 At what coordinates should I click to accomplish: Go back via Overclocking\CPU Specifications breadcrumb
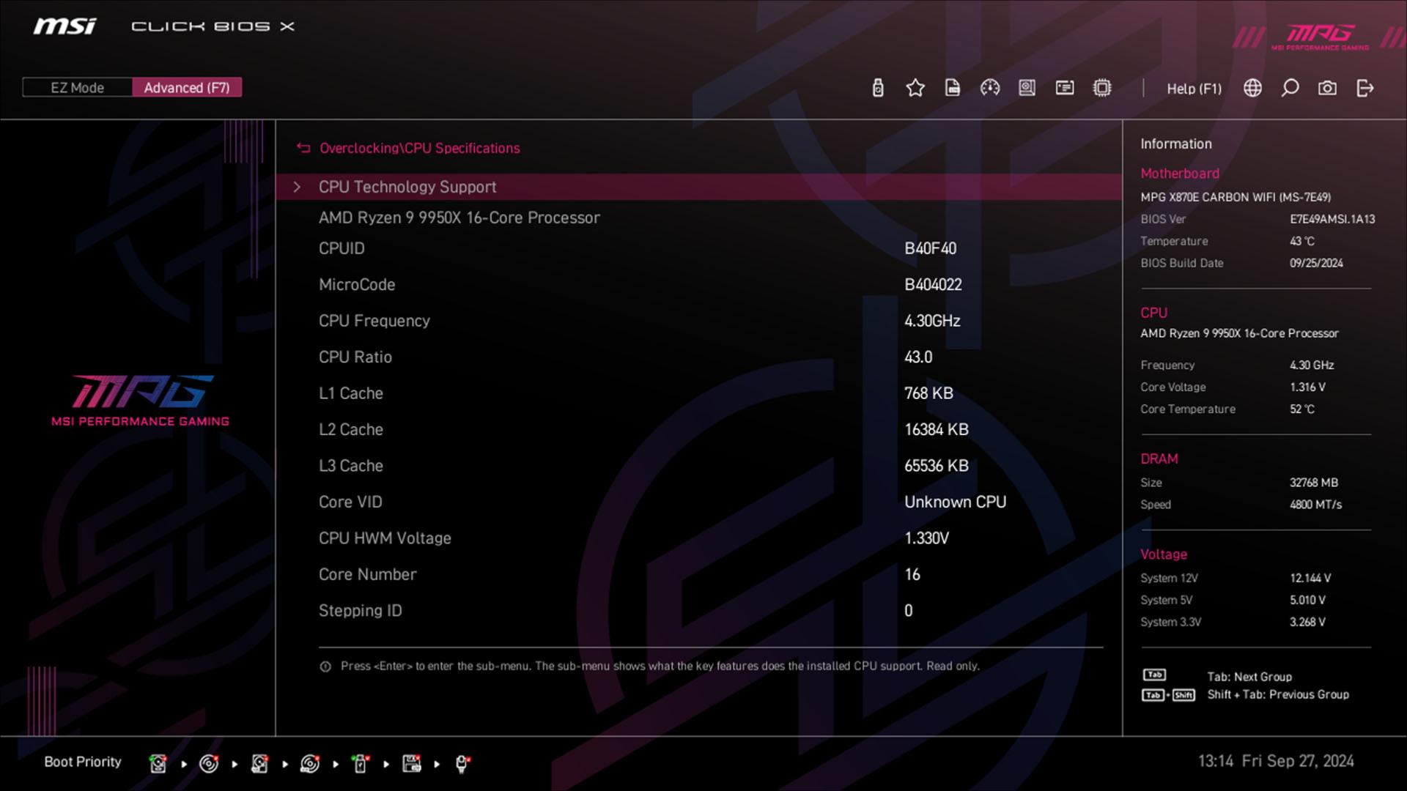point(420,148)
